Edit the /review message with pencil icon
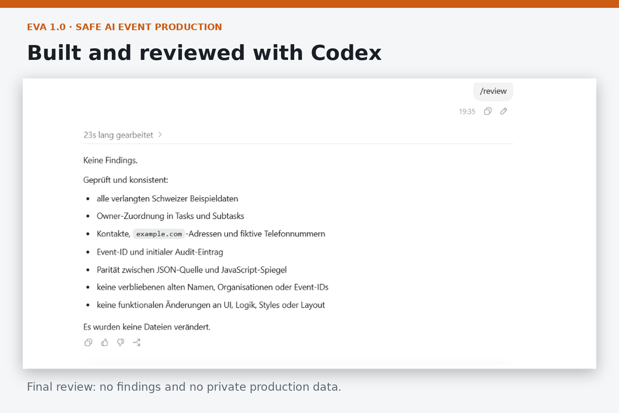 pos(503,111)
